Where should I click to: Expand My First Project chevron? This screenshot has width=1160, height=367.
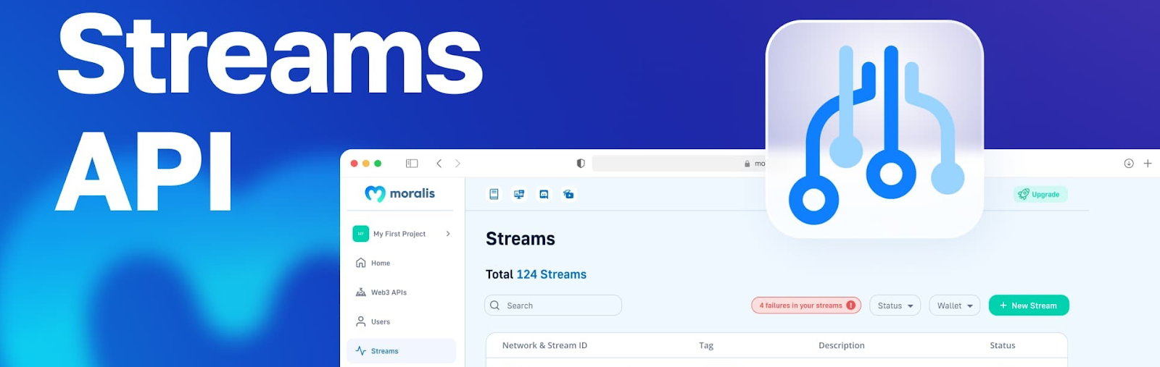tap(448, 234)
